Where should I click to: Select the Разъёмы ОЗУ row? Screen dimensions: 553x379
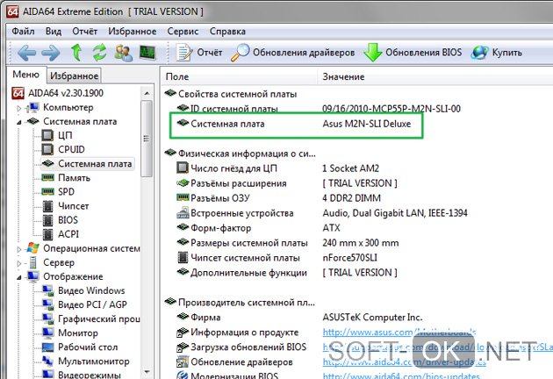tap(278, 198)
